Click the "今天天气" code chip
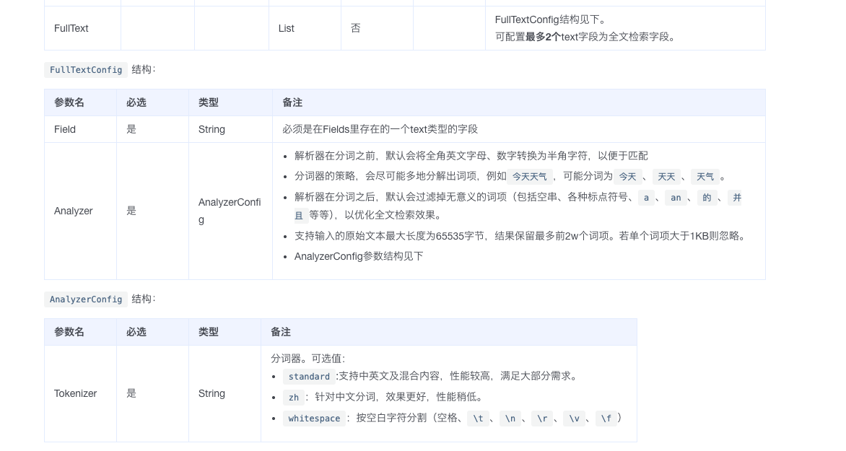846x451 pixels. [x=529, y=177]
